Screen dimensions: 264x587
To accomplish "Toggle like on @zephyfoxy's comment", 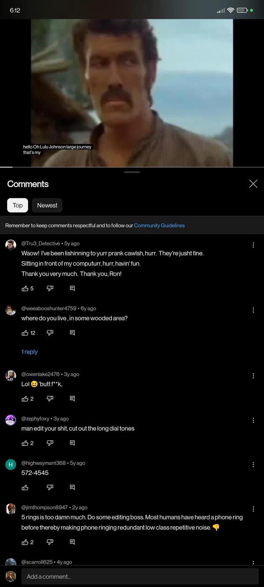I will 25,443.
